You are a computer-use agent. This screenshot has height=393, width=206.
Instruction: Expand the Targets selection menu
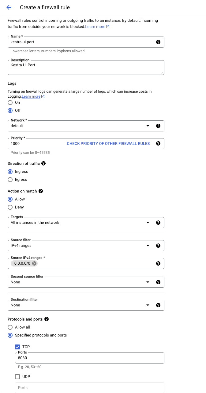pos(148,222)
